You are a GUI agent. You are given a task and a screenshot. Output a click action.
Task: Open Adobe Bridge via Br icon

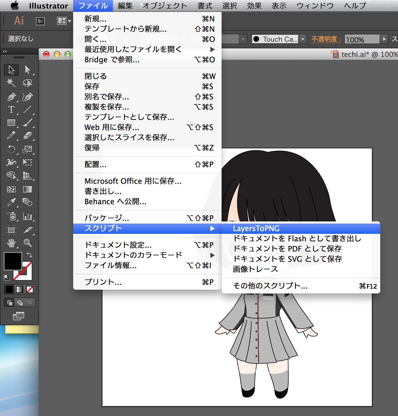[x=40, y=21]
